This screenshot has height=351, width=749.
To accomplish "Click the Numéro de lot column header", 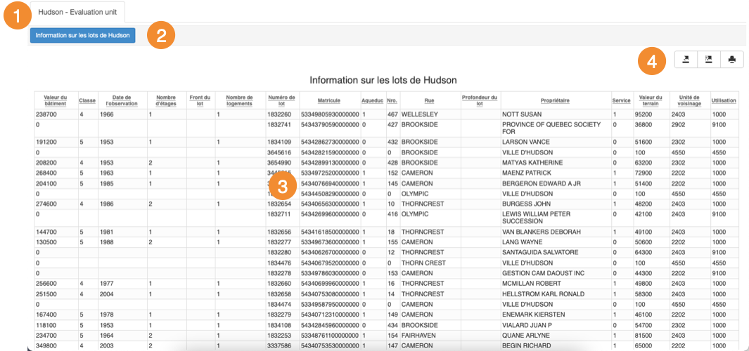I will [x=282, y=100].
